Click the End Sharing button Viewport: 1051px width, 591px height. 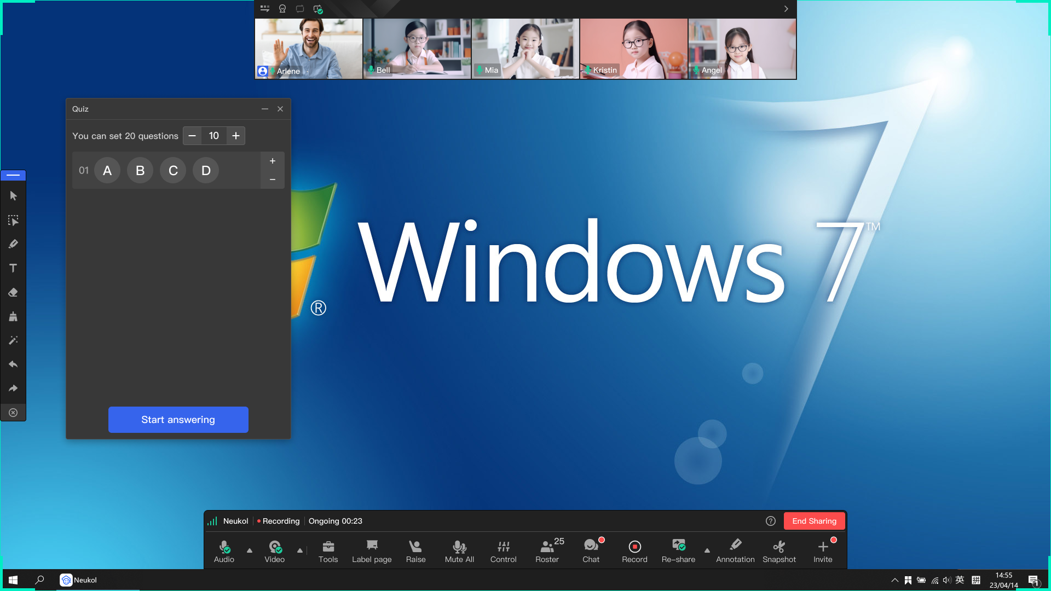coord(814,521)
